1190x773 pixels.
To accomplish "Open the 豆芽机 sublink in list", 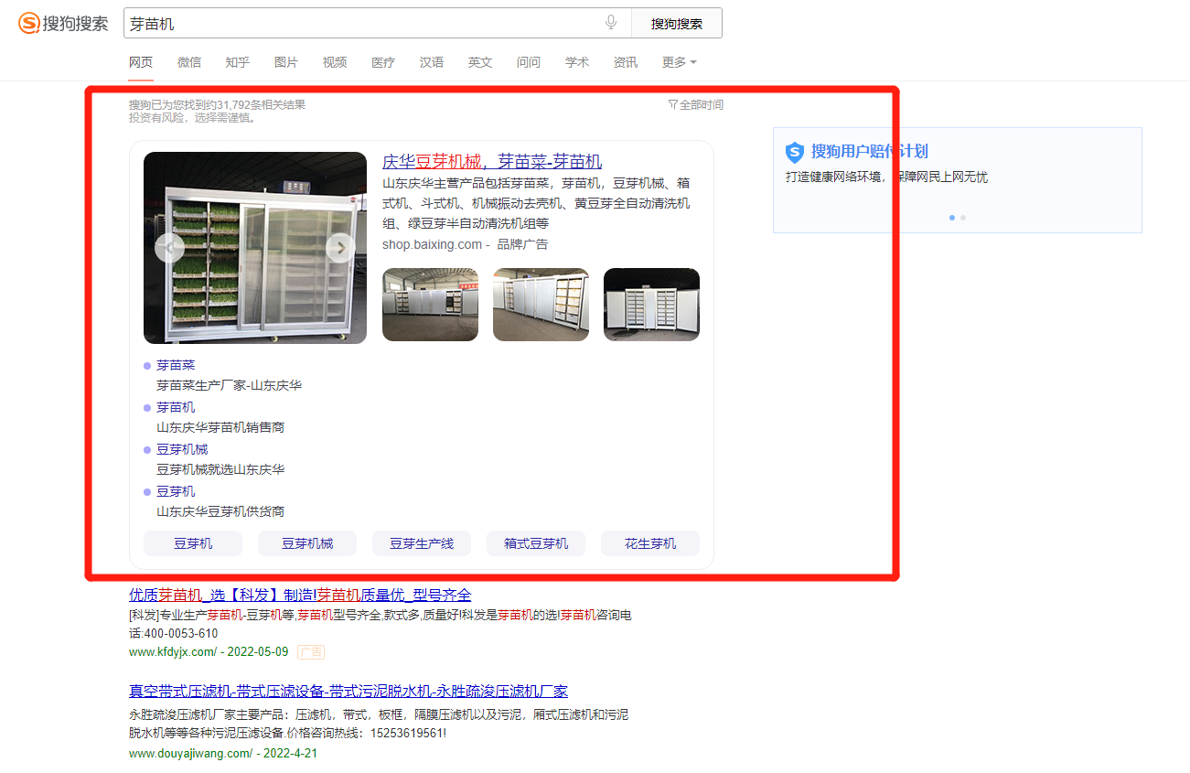I will [x=176, y=491].
